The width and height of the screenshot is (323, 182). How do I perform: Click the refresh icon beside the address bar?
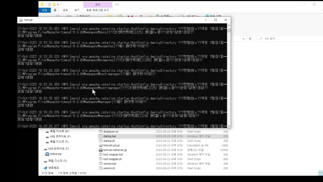[250, 39]
